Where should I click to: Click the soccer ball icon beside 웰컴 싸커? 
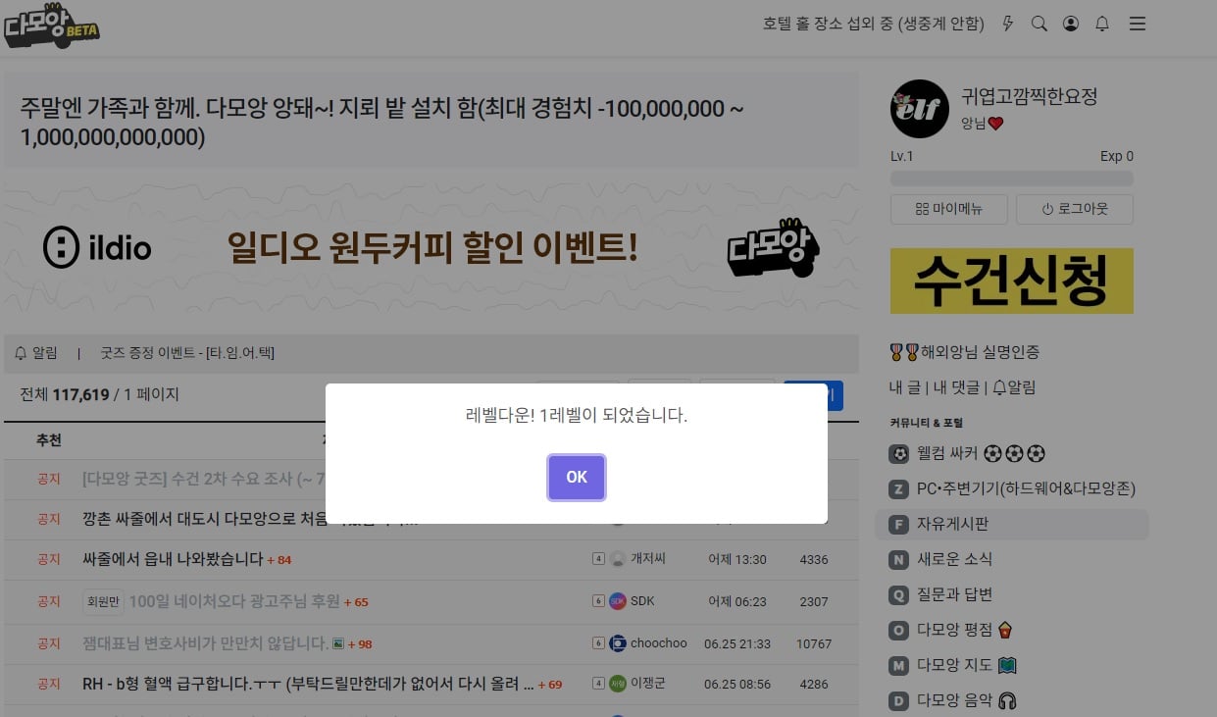tap(898, 454)
